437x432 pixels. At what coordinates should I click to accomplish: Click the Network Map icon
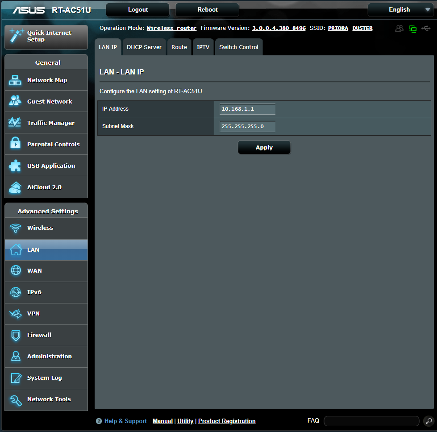pyautogui.click(x=15, y=80)
